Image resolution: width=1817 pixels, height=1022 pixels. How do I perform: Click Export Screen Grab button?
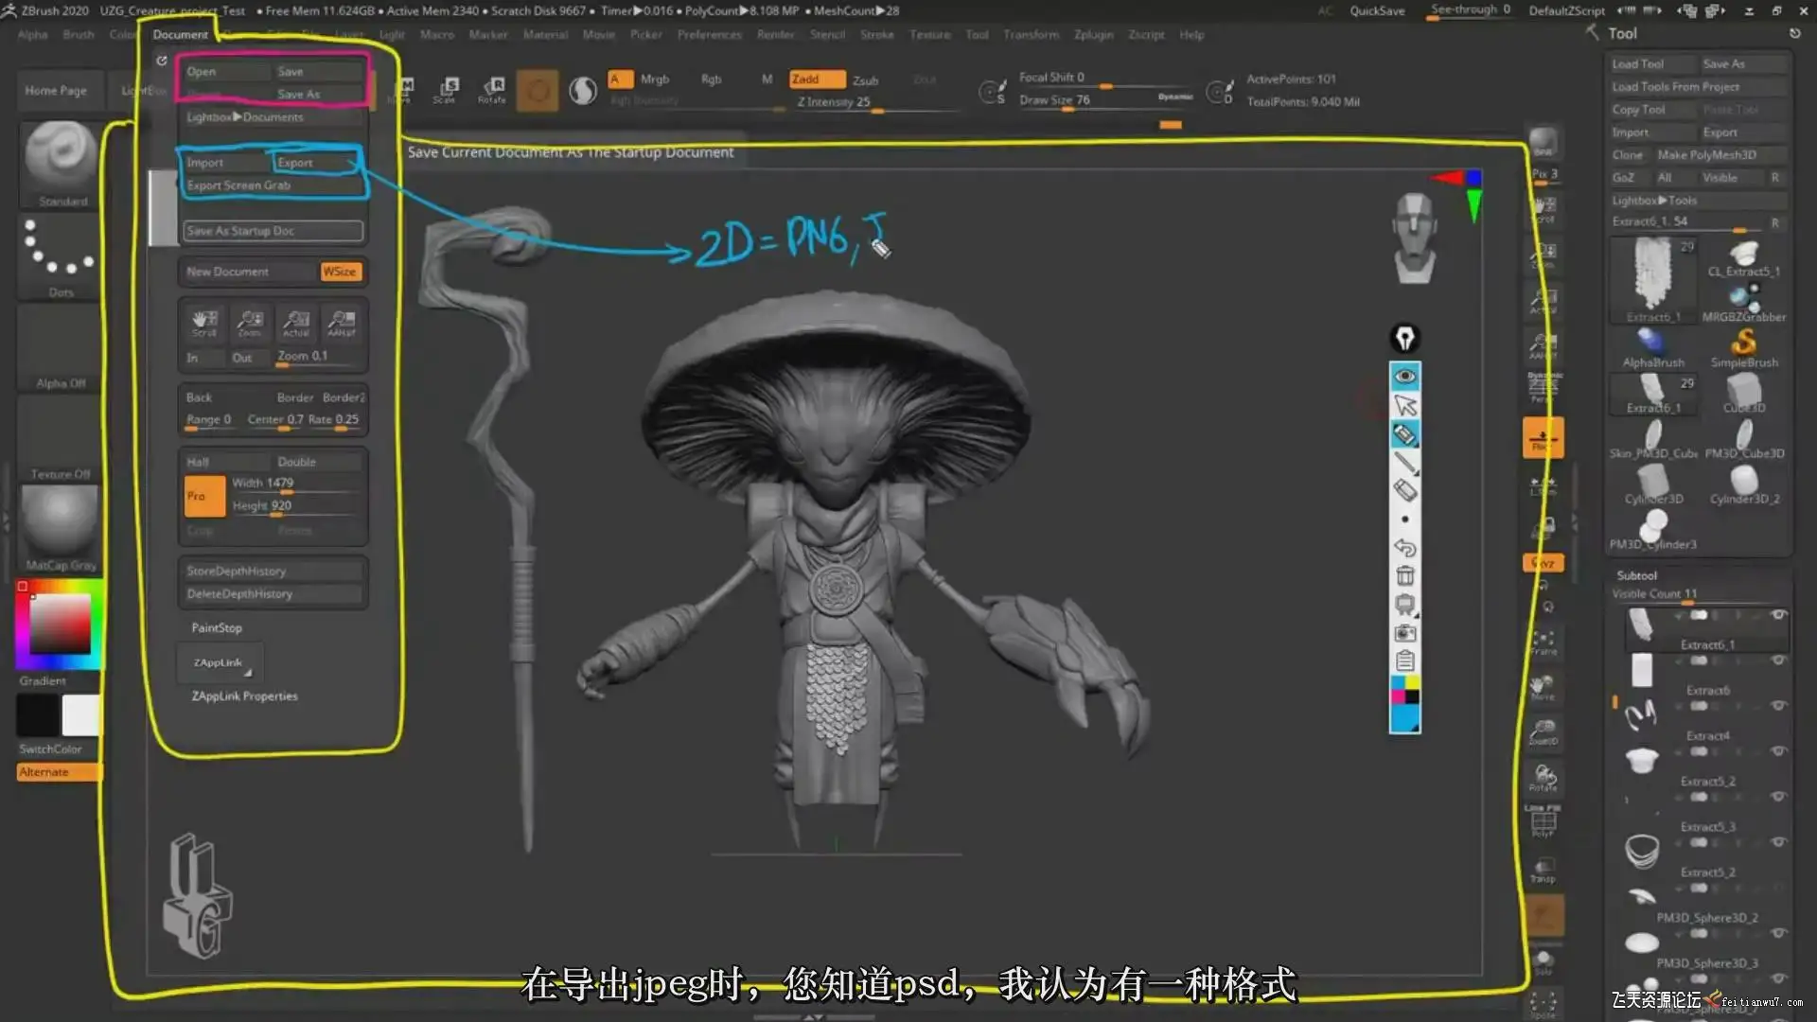pos(238,185)
